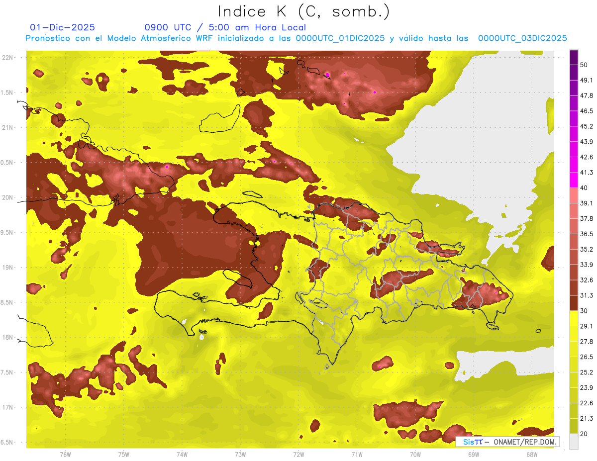Click the 17N latitude axis label
Screen dimensions: 597x461
pyautogui.click(x=8, y=407)
